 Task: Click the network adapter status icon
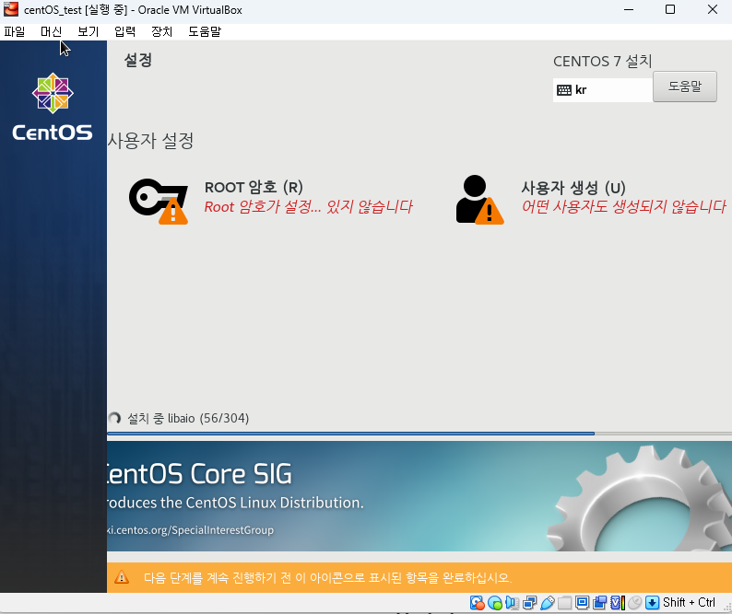(529, 603)
